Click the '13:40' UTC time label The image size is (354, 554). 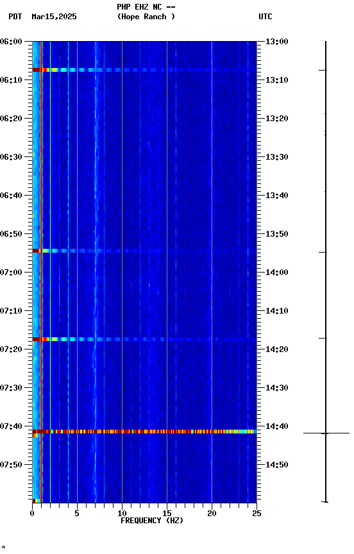coord(277,196)
